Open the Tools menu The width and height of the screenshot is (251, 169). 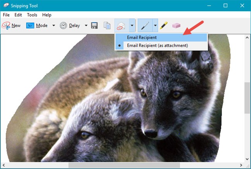pos(32,15)
